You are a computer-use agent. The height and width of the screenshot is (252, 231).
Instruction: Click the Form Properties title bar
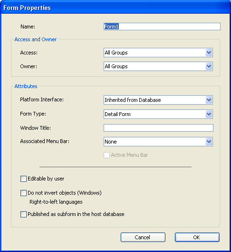tap(115, 8)
